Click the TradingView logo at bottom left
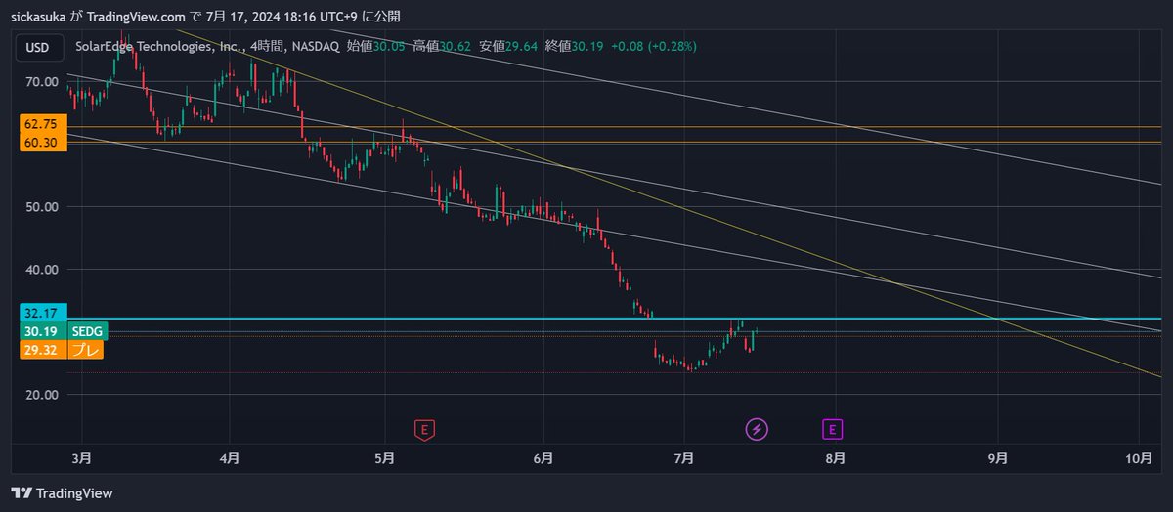This screenshot has height=512, width=1173. pyautogui.click(x=62, y=493)
